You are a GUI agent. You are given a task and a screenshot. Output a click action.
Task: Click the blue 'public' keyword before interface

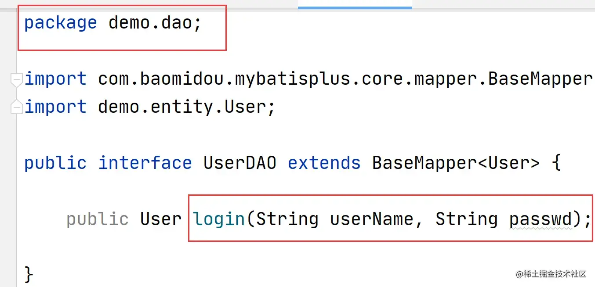(x=55, y=164)
